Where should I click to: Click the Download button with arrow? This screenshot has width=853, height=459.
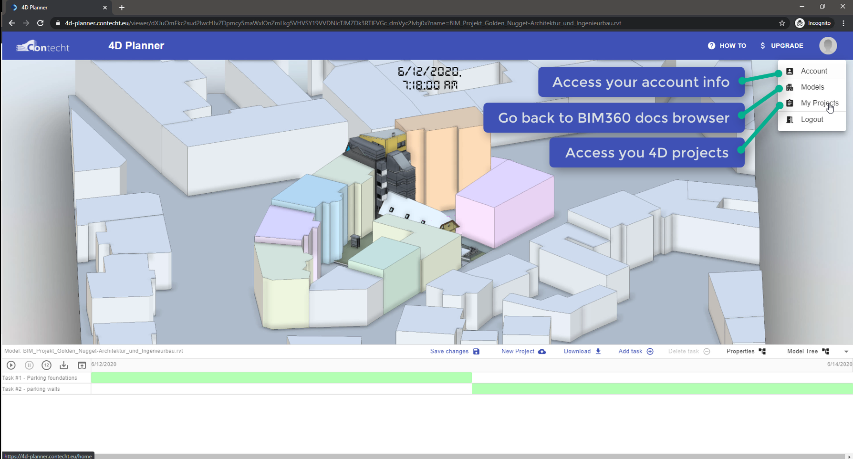coord(582,351)
